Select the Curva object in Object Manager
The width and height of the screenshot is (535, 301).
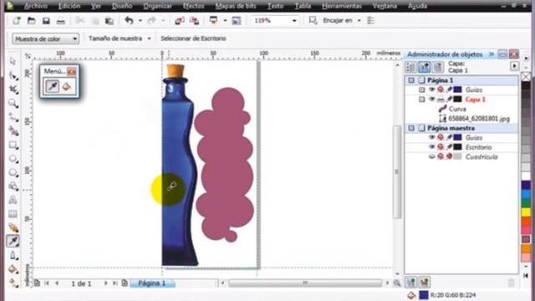(x=457, y=109)
